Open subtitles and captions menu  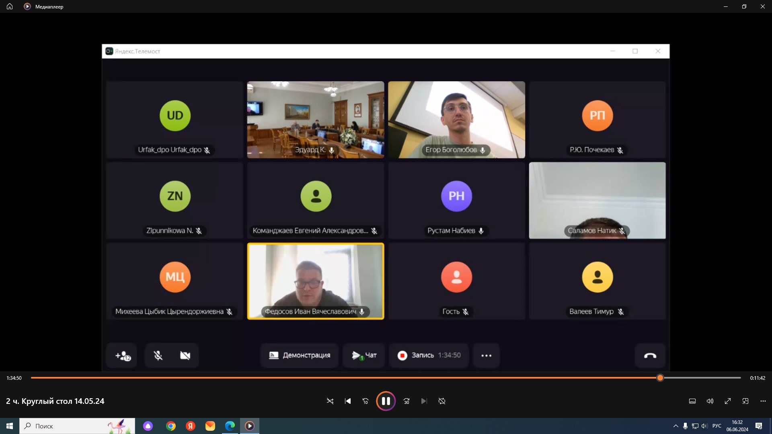coord(692,401)
